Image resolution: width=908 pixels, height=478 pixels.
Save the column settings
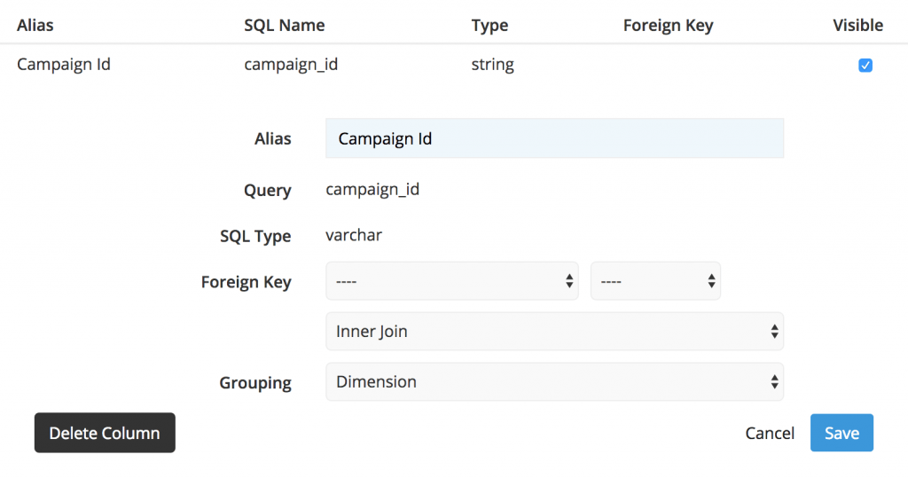[841, 433]
